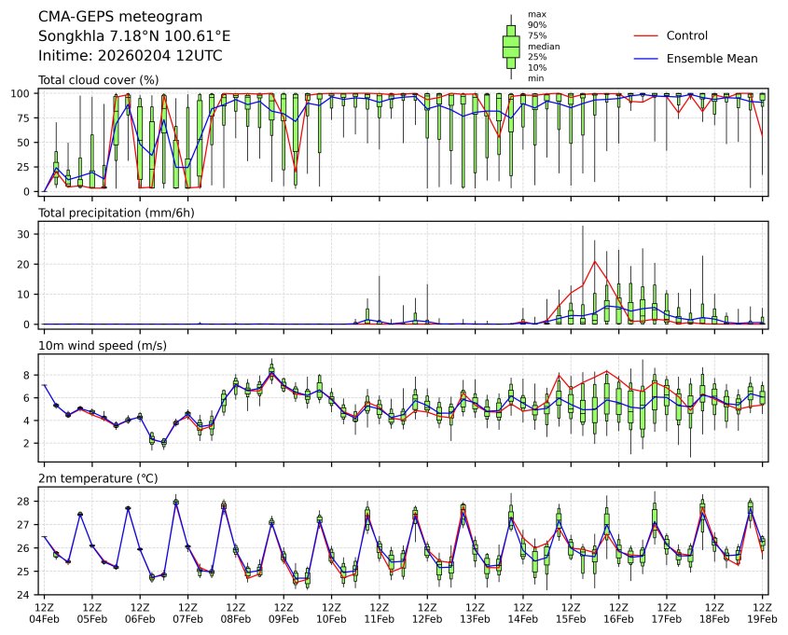Click the 'Ensemble Mean' legend label
This screenshot has height=635, width=788.
click(712, 59)
